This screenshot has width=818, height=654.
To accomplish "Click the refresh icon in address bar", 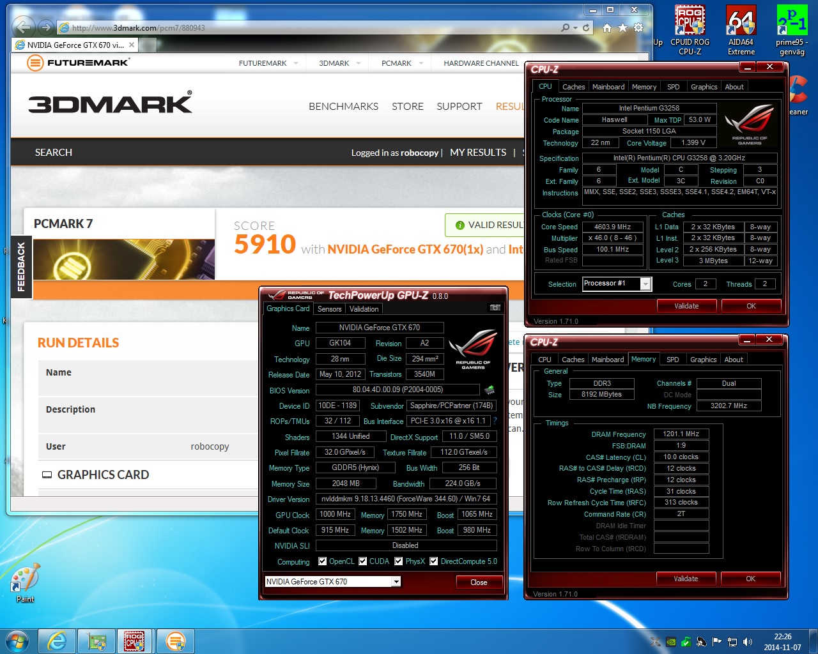I will 587,27.
